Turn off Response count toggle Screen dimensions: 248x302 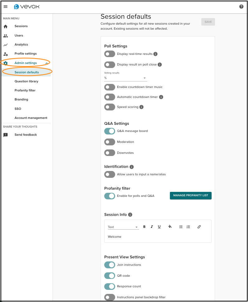click(x=110, y=286)
